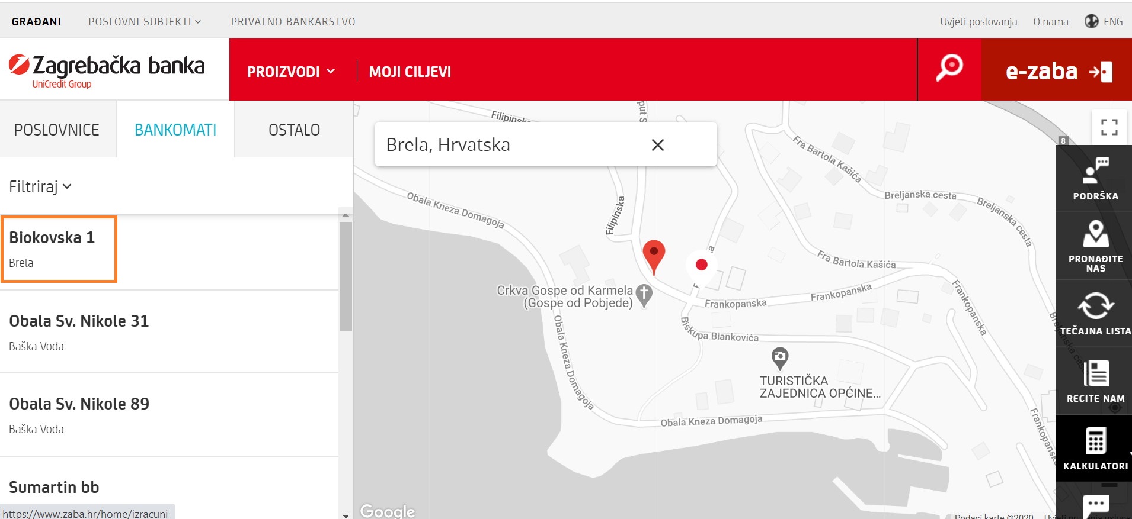
Task: Switch to the Poslovnice tab
Action: point(57,130)
